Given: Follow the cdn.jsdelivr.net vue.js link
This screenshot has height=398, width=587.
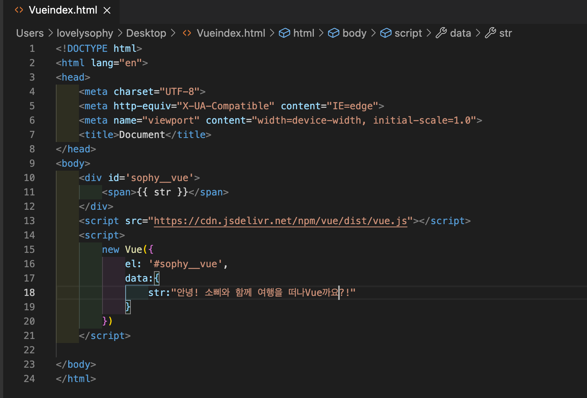Looking at the screenshot, I should [280, 221].
